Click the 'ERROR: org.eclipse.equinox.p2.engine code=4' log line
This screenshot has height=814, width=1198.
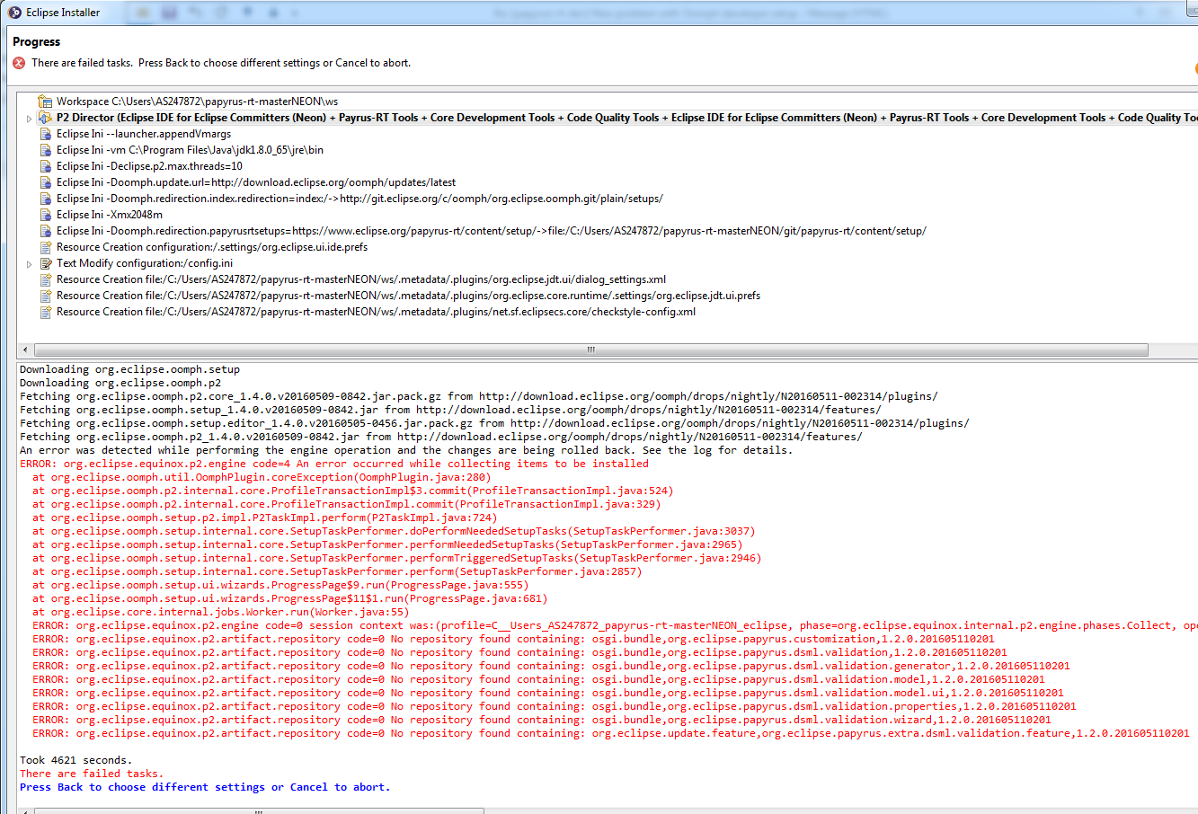(x=333, y=464)
